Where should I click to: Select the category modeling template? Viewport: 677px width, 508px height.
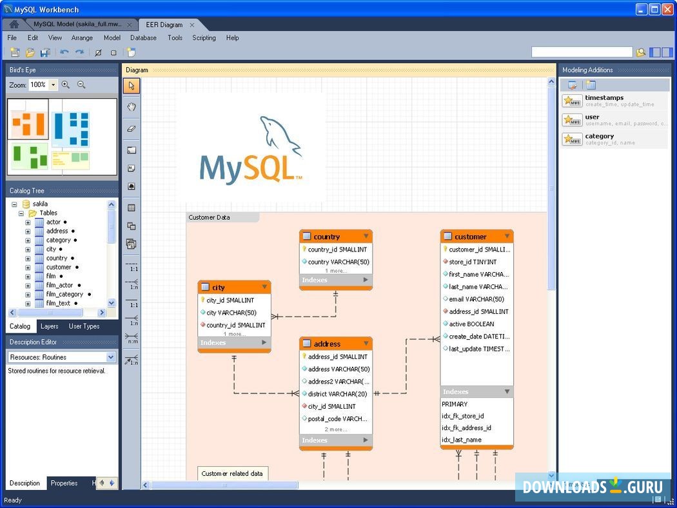(614, 139)
